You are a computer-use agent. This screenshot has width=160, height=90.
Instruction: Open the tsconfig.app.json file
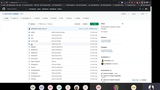[35, 70]
